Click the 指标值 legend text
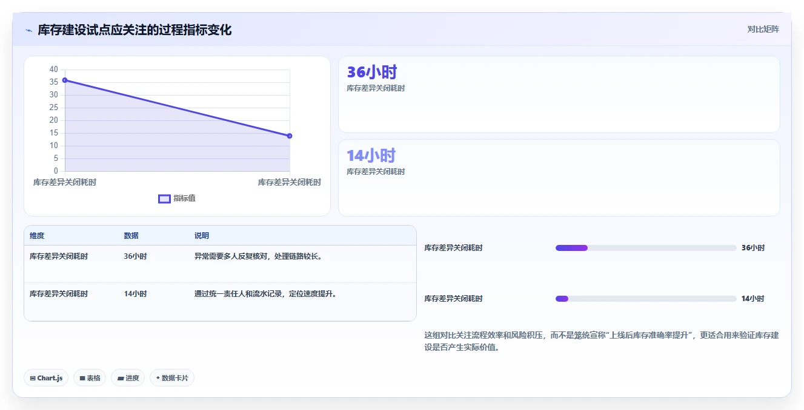Screen dimensions: 804x410 point(184,198)
